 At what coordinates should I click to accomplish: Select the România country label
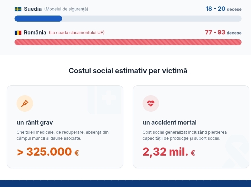point(35,33)
